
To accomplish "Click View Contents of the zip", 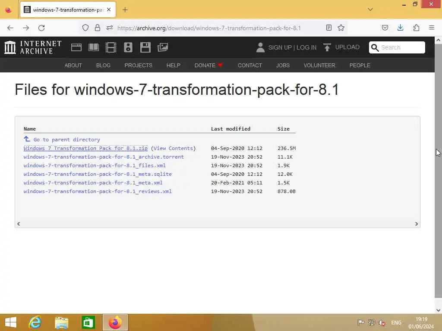I will [174, 148].
